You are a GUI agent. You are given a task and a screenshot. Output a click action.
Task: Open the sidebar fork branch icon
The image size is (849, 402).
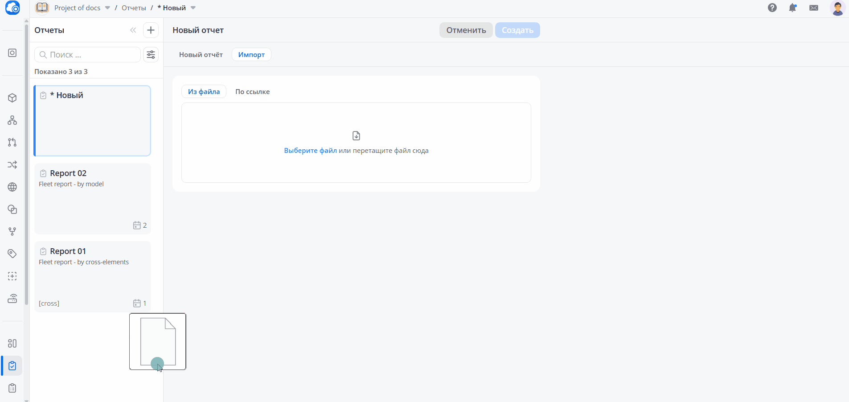coord(12,232)
